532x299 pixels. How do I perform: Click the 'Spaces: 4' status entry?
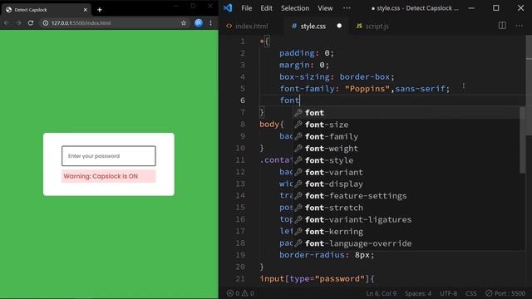point(418,293)
